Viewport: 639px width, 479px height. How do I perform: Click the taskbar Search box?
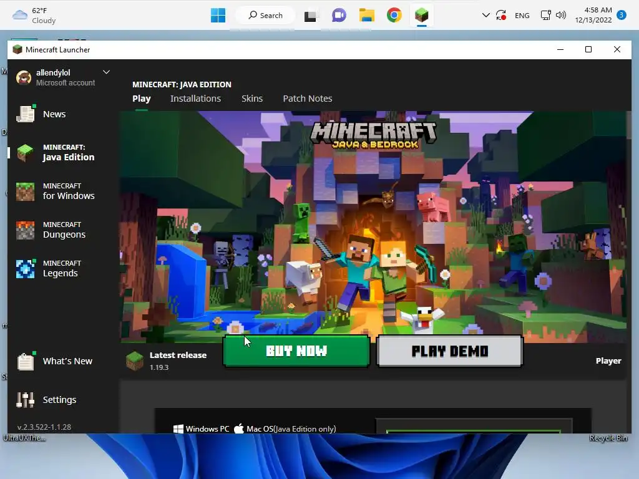point(265,16)
